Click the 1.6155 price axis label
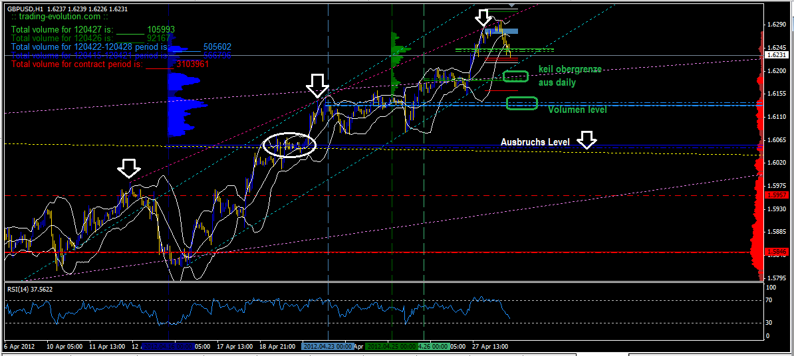Image resolution: width=794 pixels, height=356 pixels. pos(777,94)
